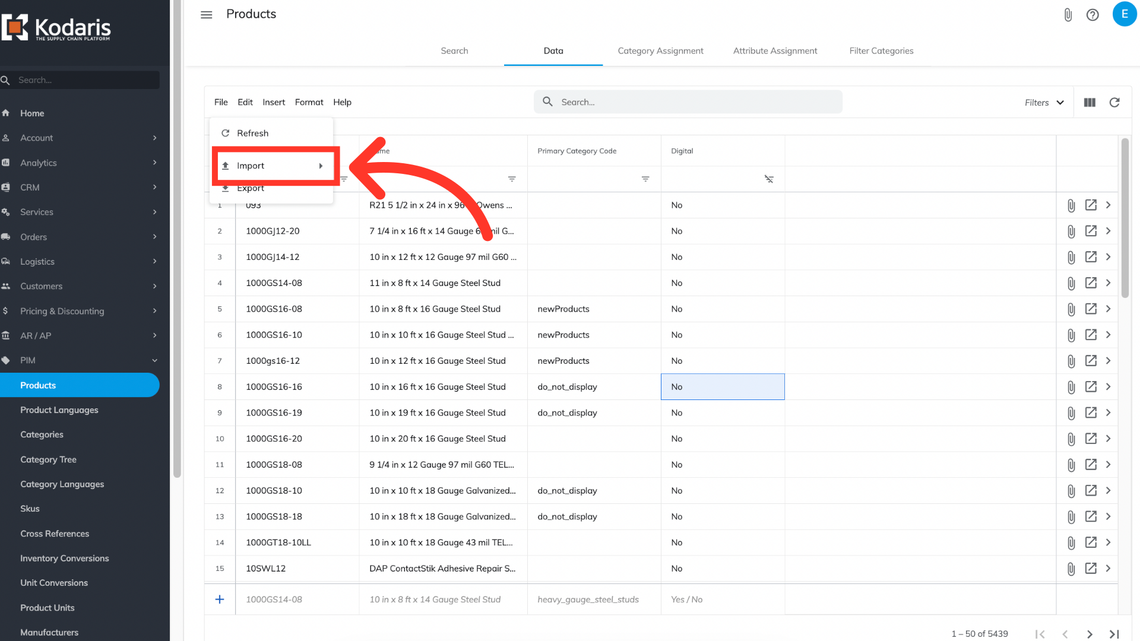The image size is (1140, 641).
Task: Go to the next page of results
Action: pos(1090,634)
